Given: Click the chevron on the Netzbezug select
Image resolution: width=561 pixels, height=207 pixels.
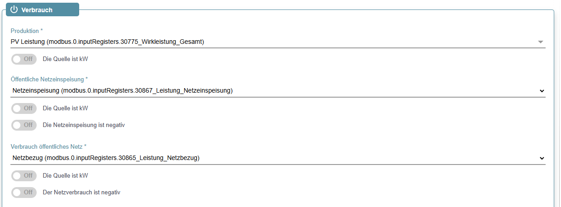Looking at the screenshot, I should (542, 159).
